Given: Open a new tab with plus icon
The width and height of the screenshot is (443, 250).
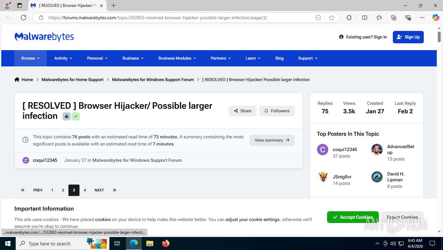Looking at the screenshot, I should coord(113,6).
